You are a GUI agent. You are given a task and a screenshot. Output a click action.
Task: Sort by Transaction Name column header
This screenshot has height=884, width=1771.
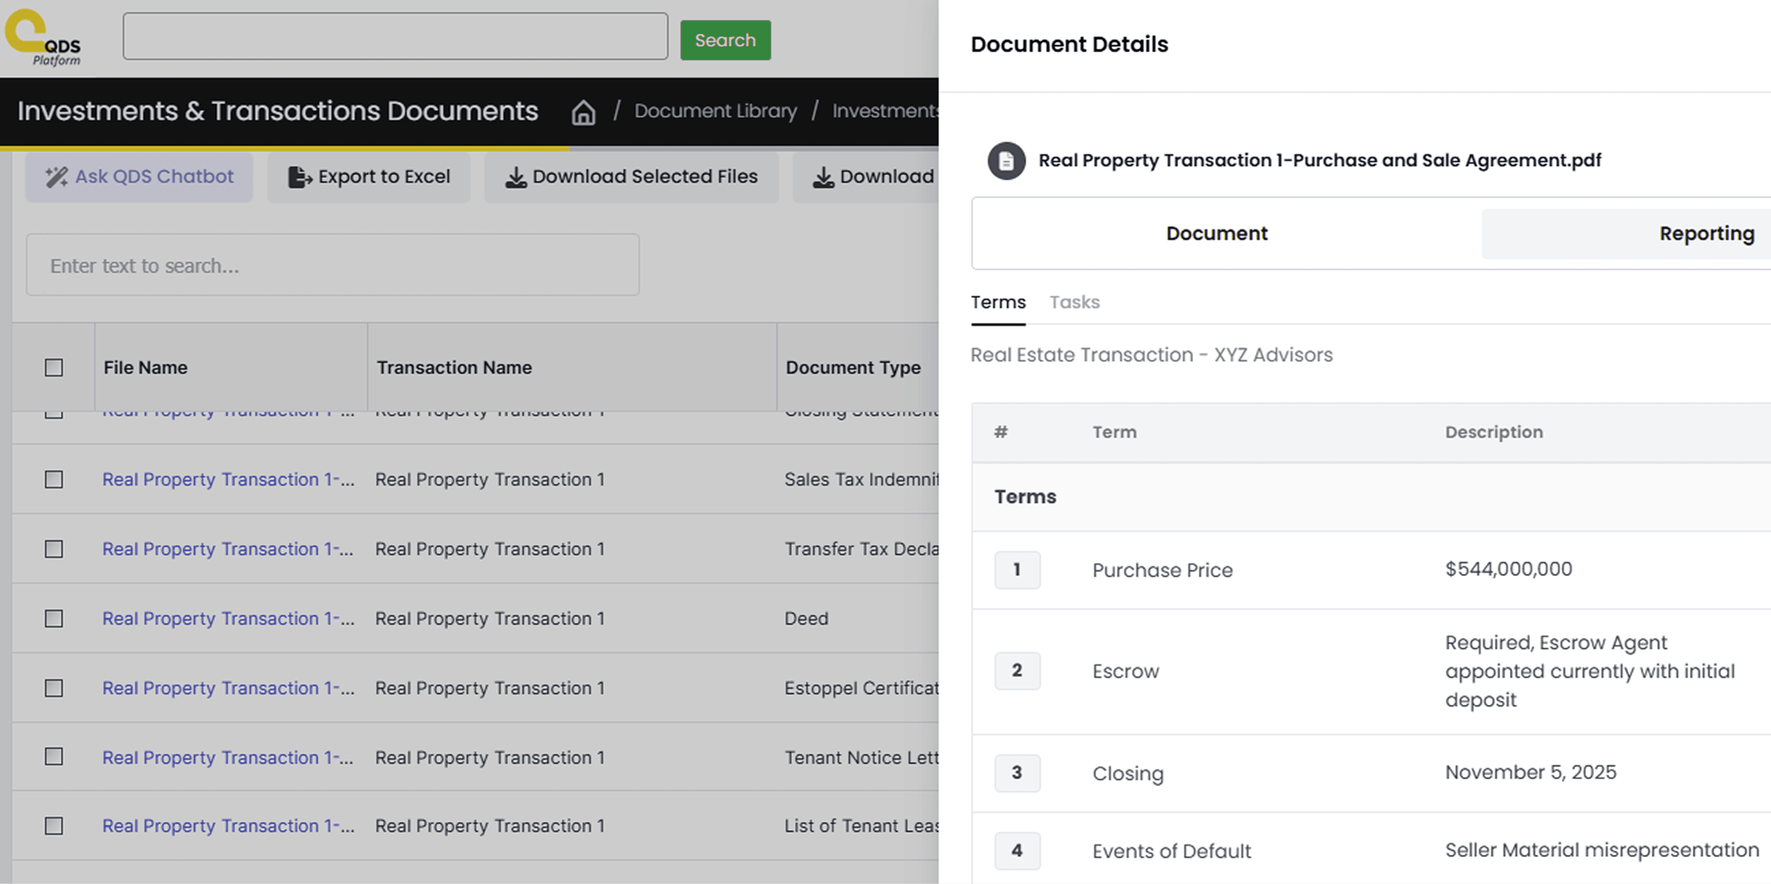point(454,368)
